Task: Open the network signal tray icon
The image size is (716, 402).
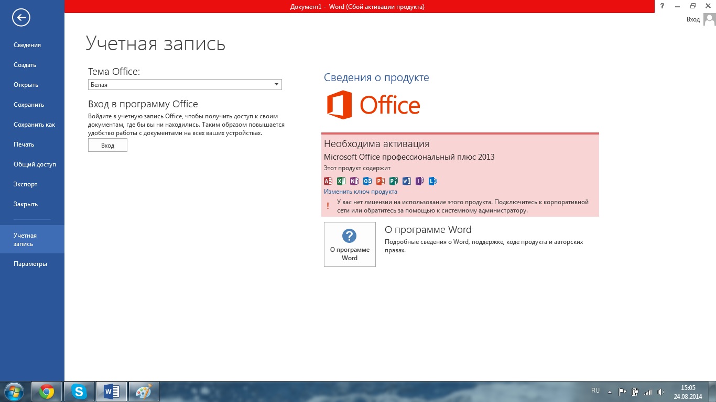Action: point(648,392)
